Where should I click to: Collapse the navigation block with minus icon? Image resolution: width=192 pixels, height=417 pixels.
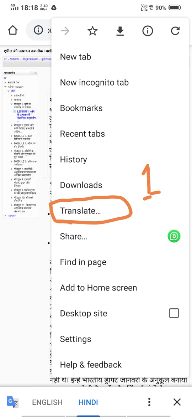32,73
